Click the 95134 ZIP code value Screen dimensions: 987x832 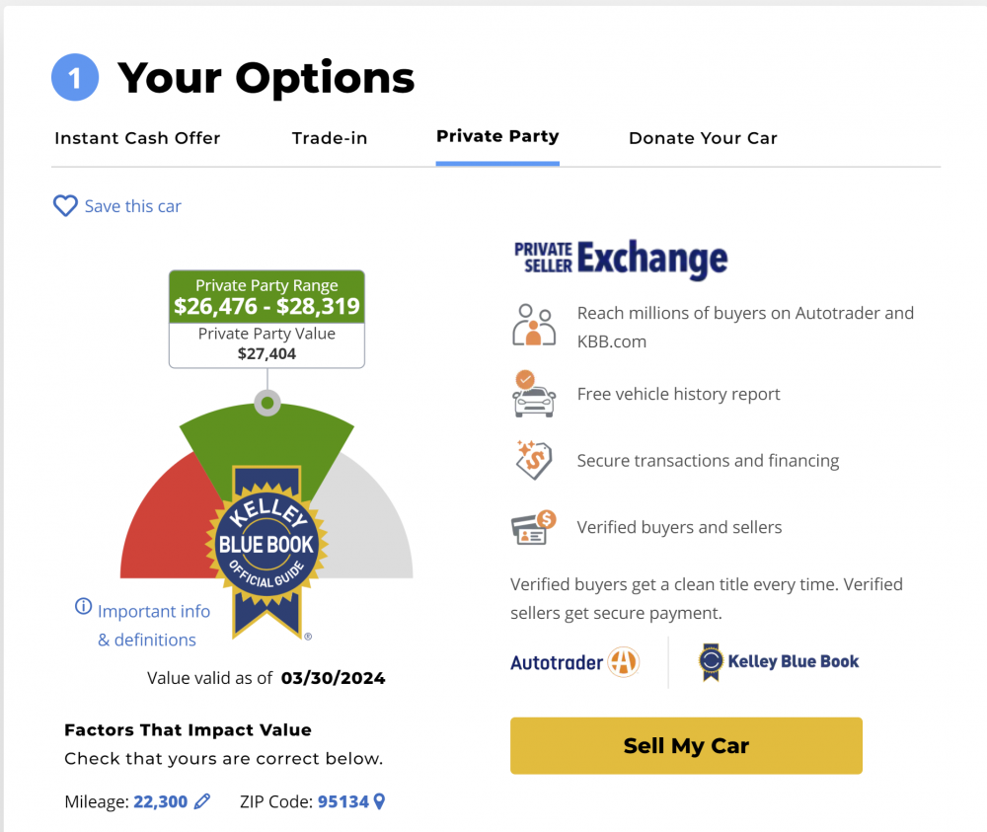(x=343, y=801)
